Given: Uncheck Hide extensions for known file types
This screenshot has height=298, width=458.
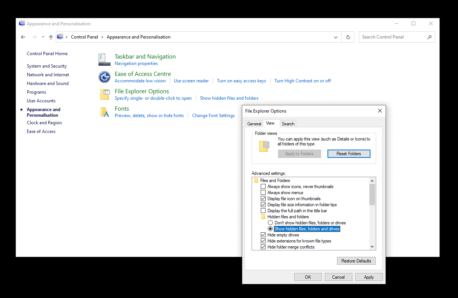Looking at the screenshot, I should (263, 241).
